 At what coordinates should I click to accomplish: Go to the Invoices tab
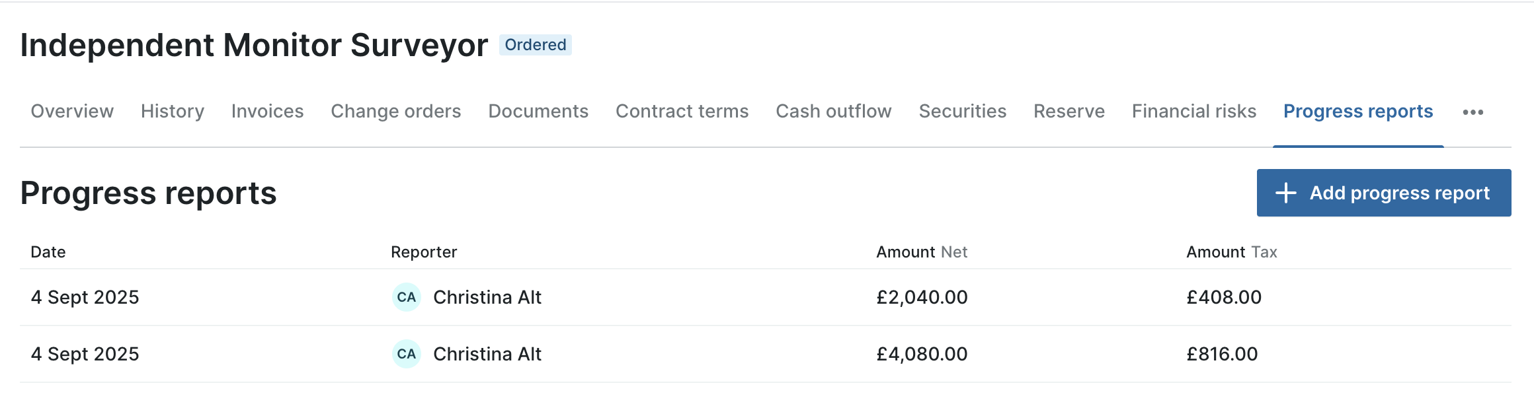267,111
